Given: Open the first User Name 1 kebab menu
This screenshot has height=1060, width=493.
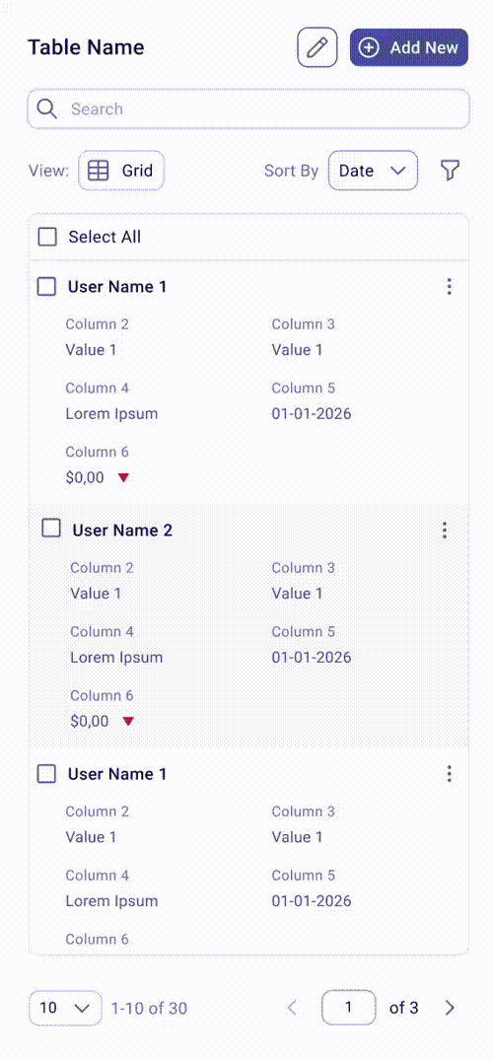Looking at the screenshot, I should (449, 287).
